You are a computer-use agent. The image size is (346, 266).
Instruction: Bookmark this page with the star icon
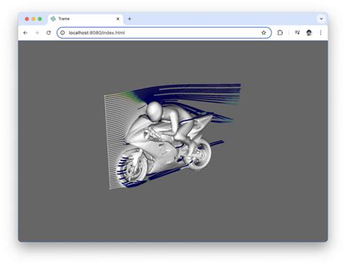click(264, 33)
